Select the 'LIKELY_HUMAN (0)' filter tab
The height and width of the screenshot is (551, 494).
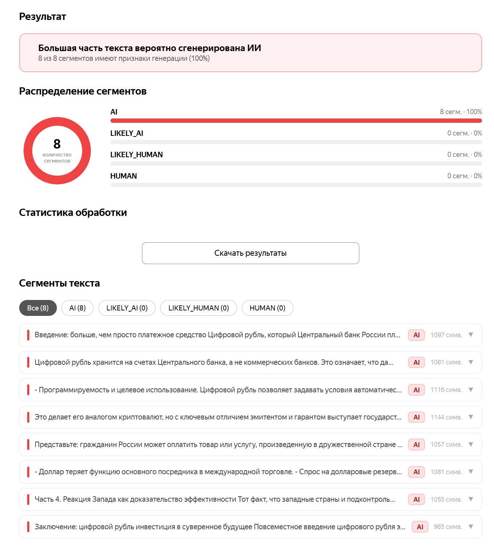198,308
